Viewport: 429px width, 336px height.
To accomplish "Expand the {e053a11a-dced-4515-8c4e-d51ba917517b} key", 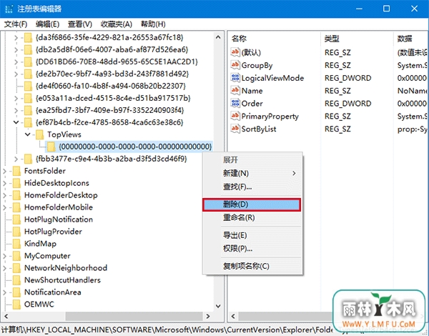I will click(x=16, y=98).
